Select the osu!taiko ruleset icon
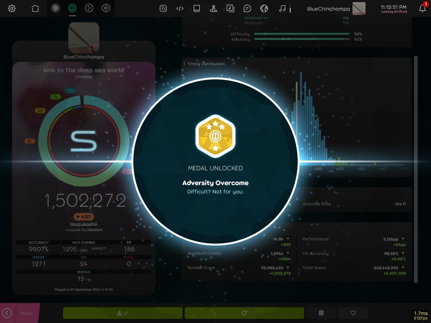 [x=72, y=8]
